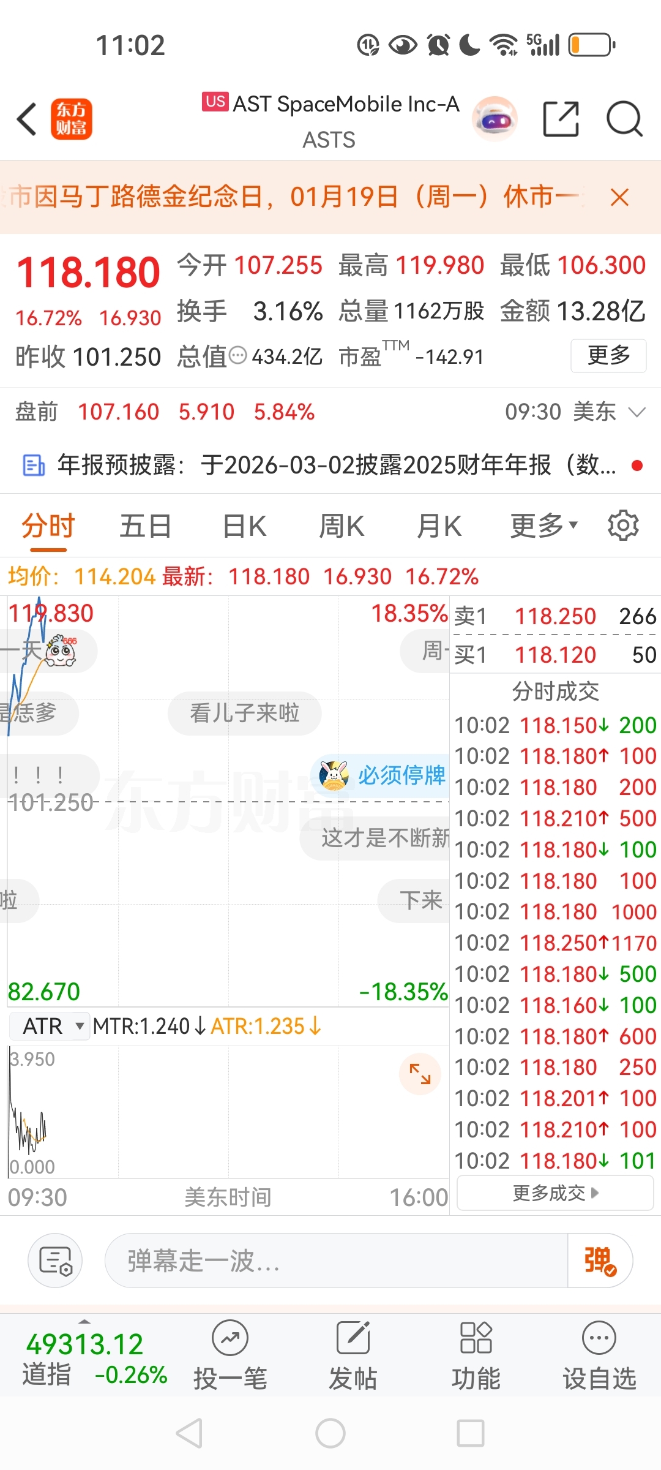Tap the 投一笔 trade icon

pos(230,1355)
